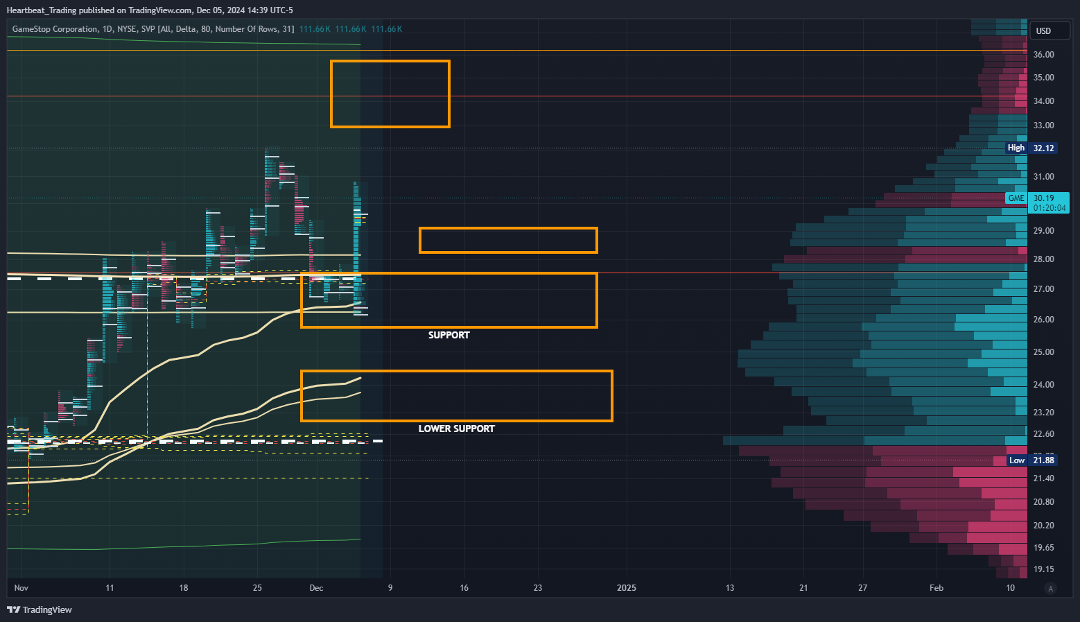Click the Nov date on time axis

point(21,588)
